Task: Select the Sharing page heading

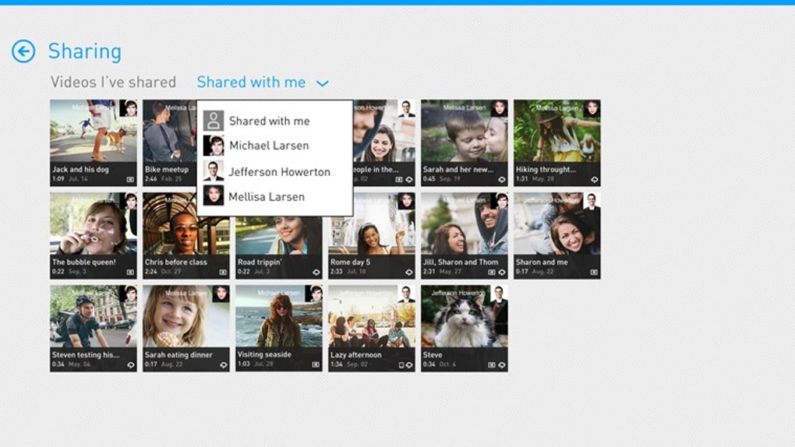Action: (85, 51)
